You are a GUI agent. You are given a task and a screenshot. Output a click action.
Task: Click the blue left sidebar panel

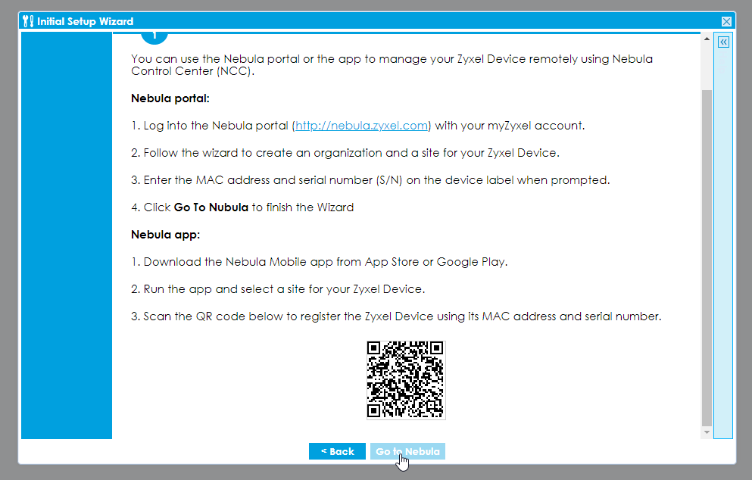67,235
